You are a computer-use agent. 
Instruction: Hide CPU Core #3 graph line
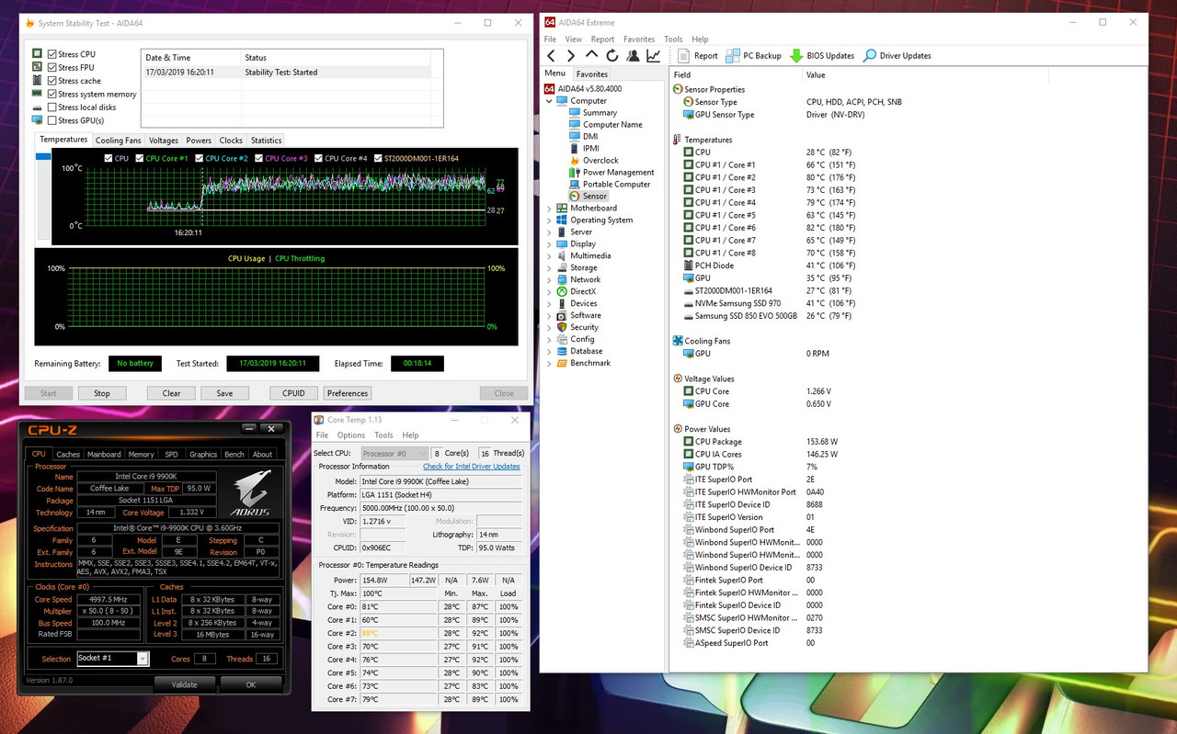tap(259, 158)
